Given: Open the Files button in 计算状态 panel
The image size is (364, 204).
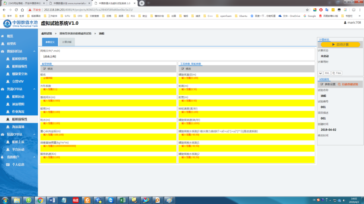Looking at the screenshot, I should (337, 73).
